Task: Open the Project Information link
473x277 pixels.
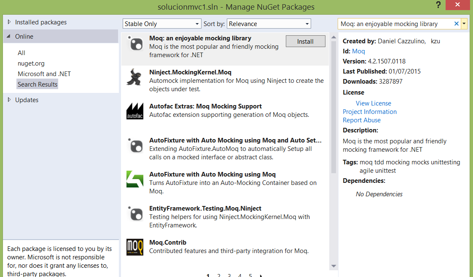Action: [370, 111]
